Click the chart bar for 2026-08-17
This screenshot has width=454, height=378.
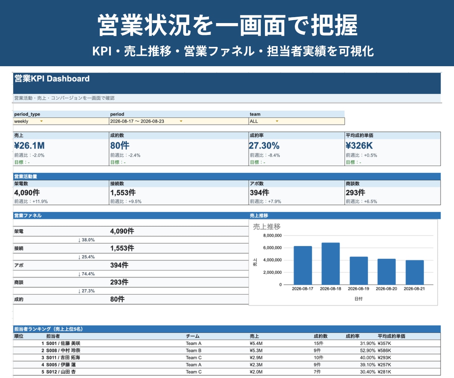[303, 265]
